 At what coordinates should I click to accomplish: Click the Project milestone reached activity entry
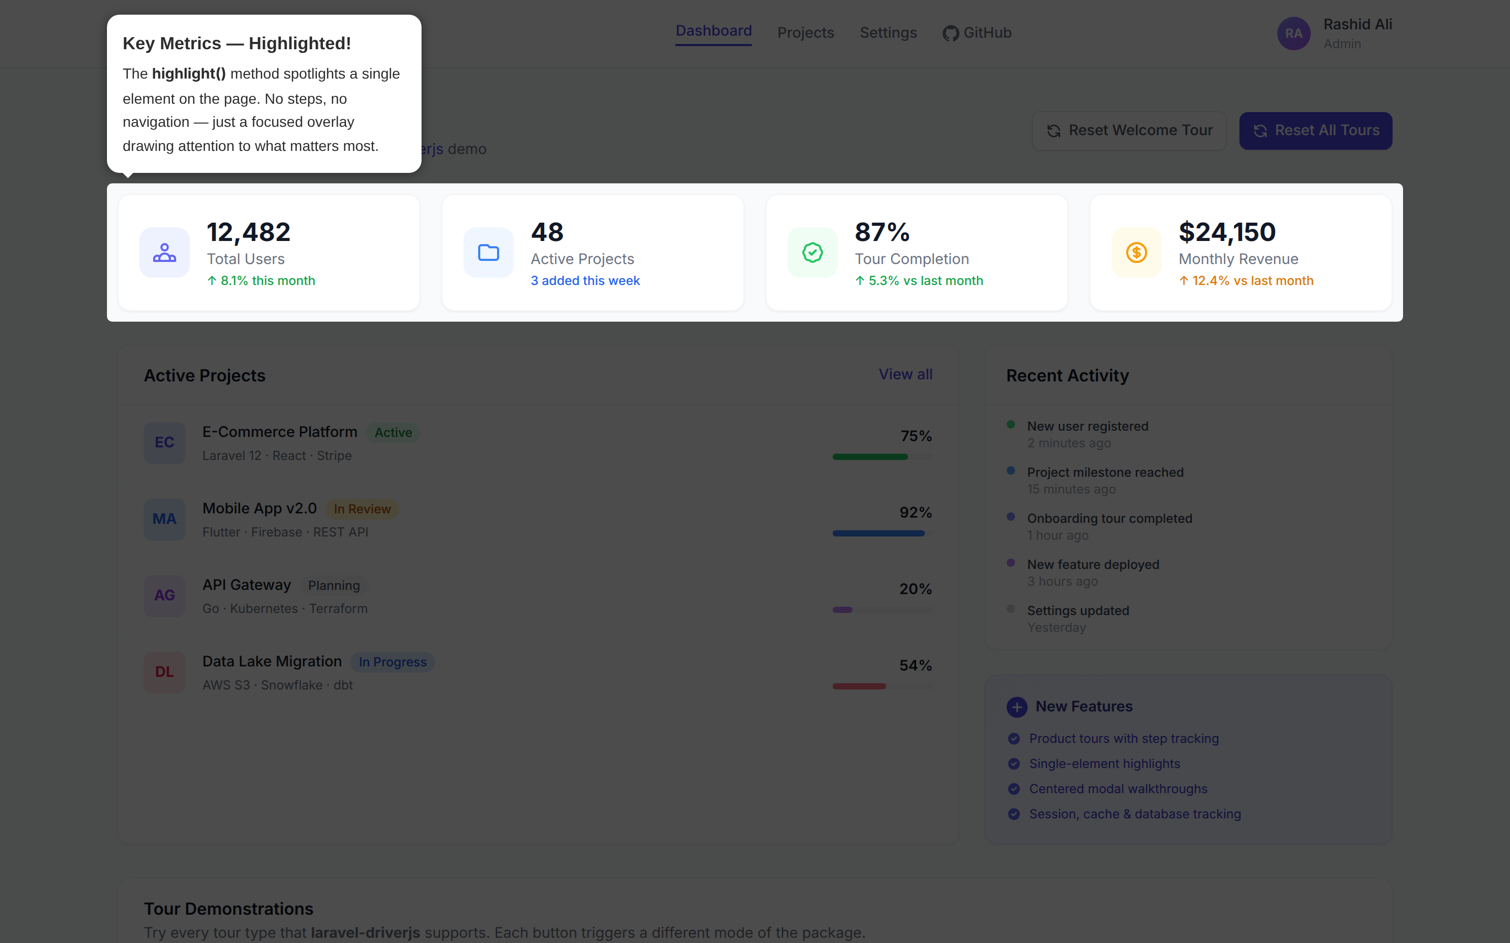[x=1105, y=480]
